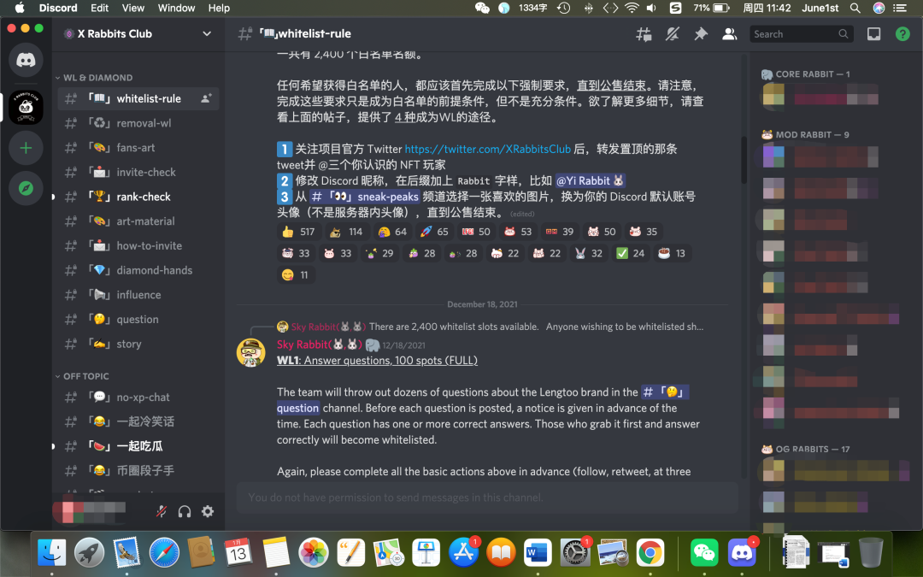Screen dimensions: 923x577
Task: Open the Inbox icon
Action: coord(874,34)
